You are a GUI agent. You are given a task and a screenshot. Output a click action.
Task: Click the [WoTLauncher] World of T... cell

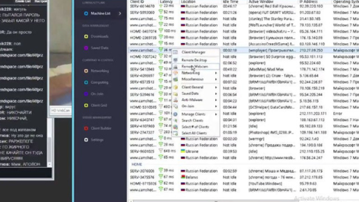click(x=271, y=25)
